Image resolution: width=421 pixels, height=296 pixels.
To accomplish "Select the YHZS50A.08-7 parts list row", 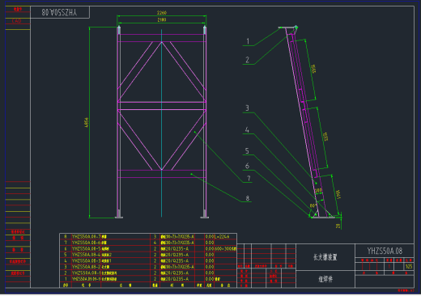I will pos(148,236).
